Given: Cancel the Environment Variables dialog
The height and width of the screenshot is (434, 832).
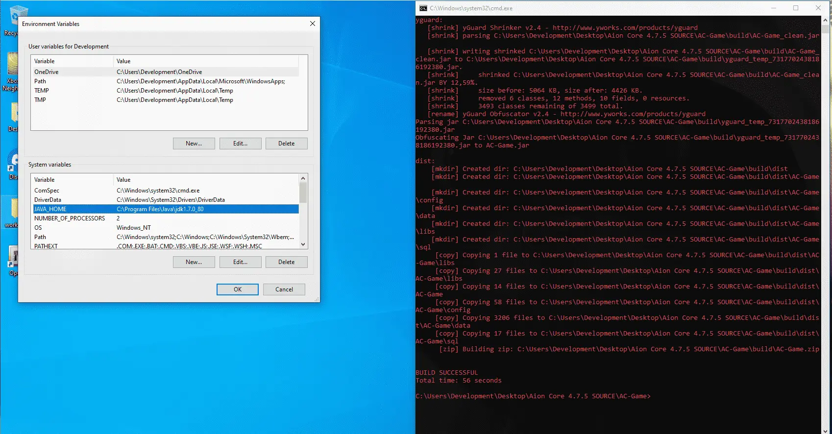Looking at the screenshot, I should pyautogui.click(x=284, y=289).
